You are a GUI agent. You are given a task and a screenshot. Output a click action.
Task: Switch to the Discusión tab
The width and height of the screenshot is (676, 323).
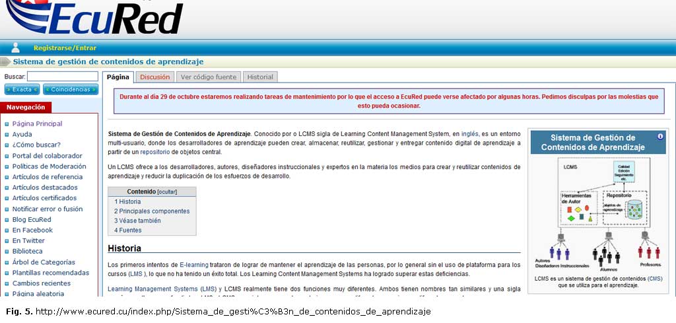(x=154, y=77)
